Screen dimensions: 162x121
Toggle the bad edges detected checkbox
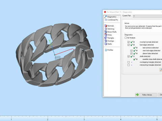coord(129,45)
